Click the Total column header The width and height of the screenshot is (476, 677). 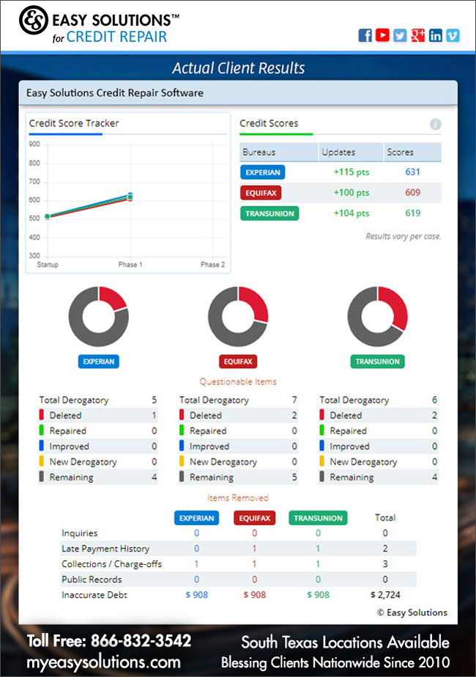tap(385, 518)
